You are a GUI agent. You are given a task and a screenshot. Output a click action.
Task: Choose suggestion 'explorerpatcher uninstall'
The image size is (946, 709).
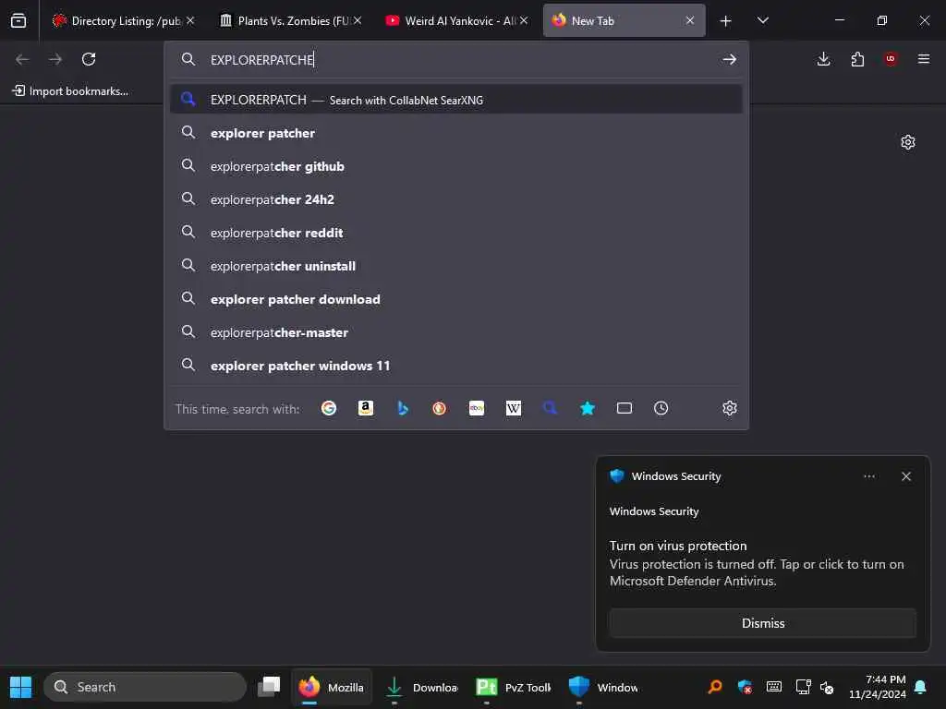pyautogui.click(x=456, y=266)
